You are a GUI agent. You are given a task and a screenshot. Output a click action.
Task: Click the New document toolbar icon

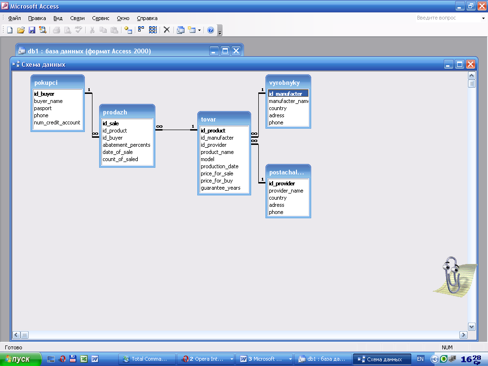click(10, 30)
